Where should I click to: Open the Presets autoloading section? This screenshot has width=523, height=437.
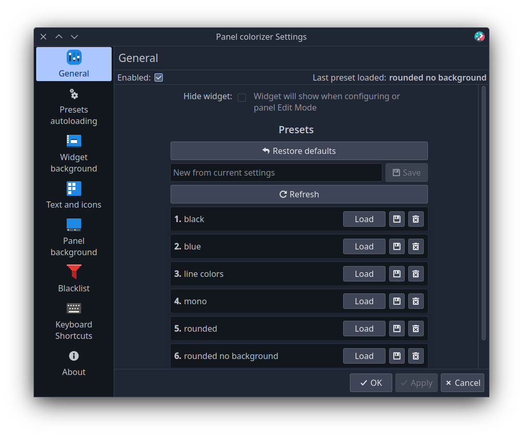click(73, 107)
